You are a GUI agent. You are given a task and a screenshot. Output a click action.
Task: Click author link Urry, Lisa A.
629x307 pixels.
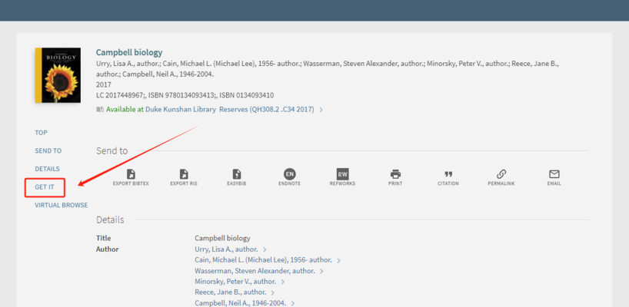tap(226, 249)
